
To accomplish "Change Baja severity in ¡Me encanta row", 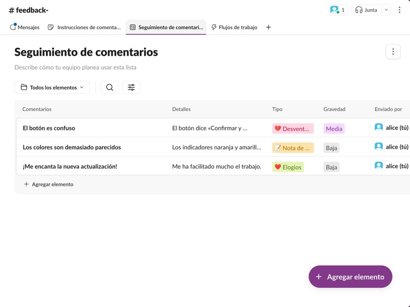I will pyautogui.click(x=331, y=167).
